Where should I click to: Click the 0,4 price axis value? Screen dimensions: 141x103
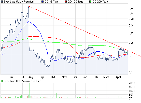[131, 13]
